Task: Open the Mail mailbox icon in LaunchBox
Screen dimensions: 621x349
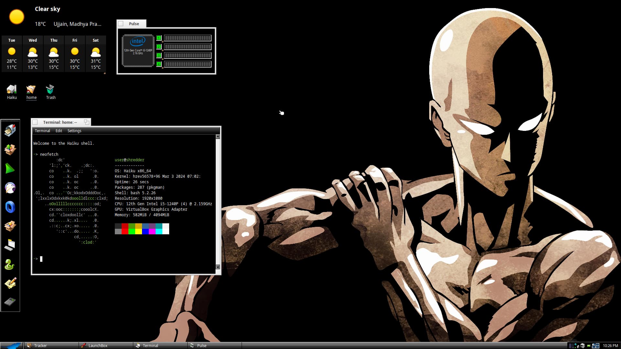Action: [x=10, y=131]
